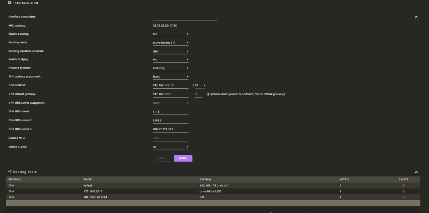Open the Enable bonding dropdown
The width and height of the screenshot is (429, 213).
(x=170, y=34)
